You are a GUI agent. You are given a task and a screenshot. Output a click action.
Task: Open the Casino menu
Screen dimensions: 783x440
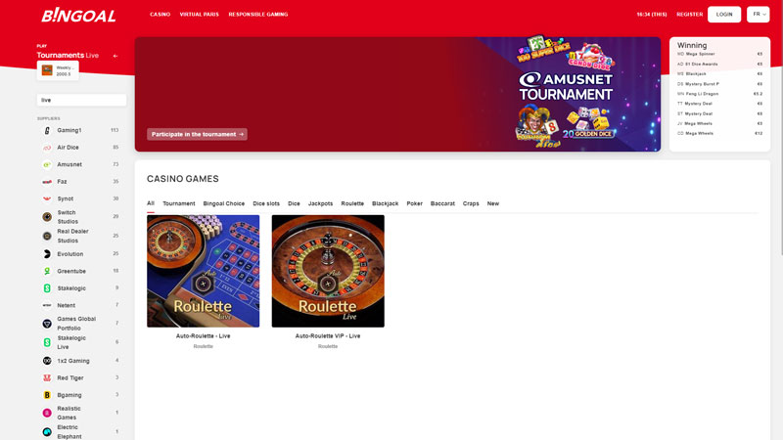click(160, 15)
